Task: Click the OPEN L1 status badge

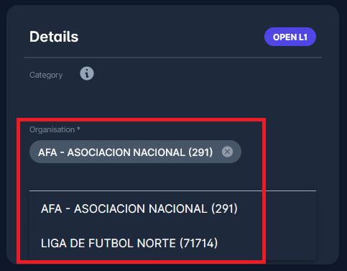Action: [x=290, y=37]
